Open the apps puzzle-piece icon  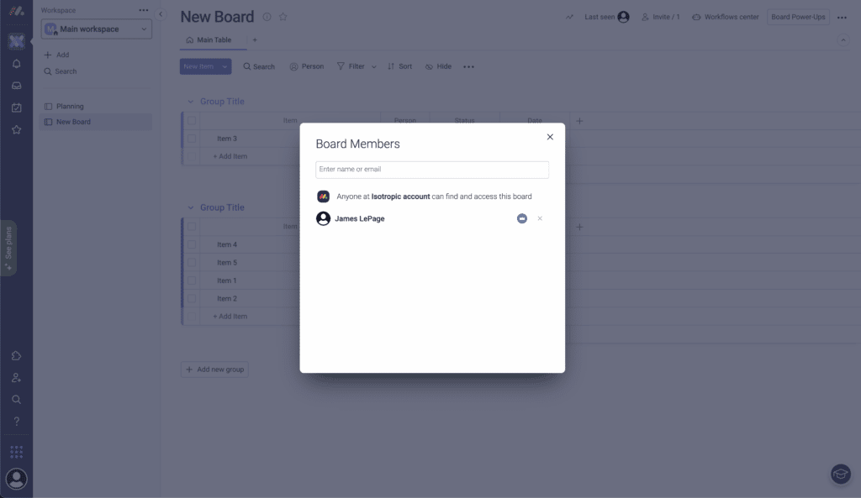pyautogui.click(x=16, y=356)
